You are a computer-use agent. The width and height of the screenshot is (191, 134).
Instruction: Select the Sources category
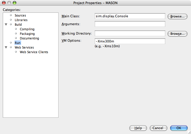(x=20, y=16)
